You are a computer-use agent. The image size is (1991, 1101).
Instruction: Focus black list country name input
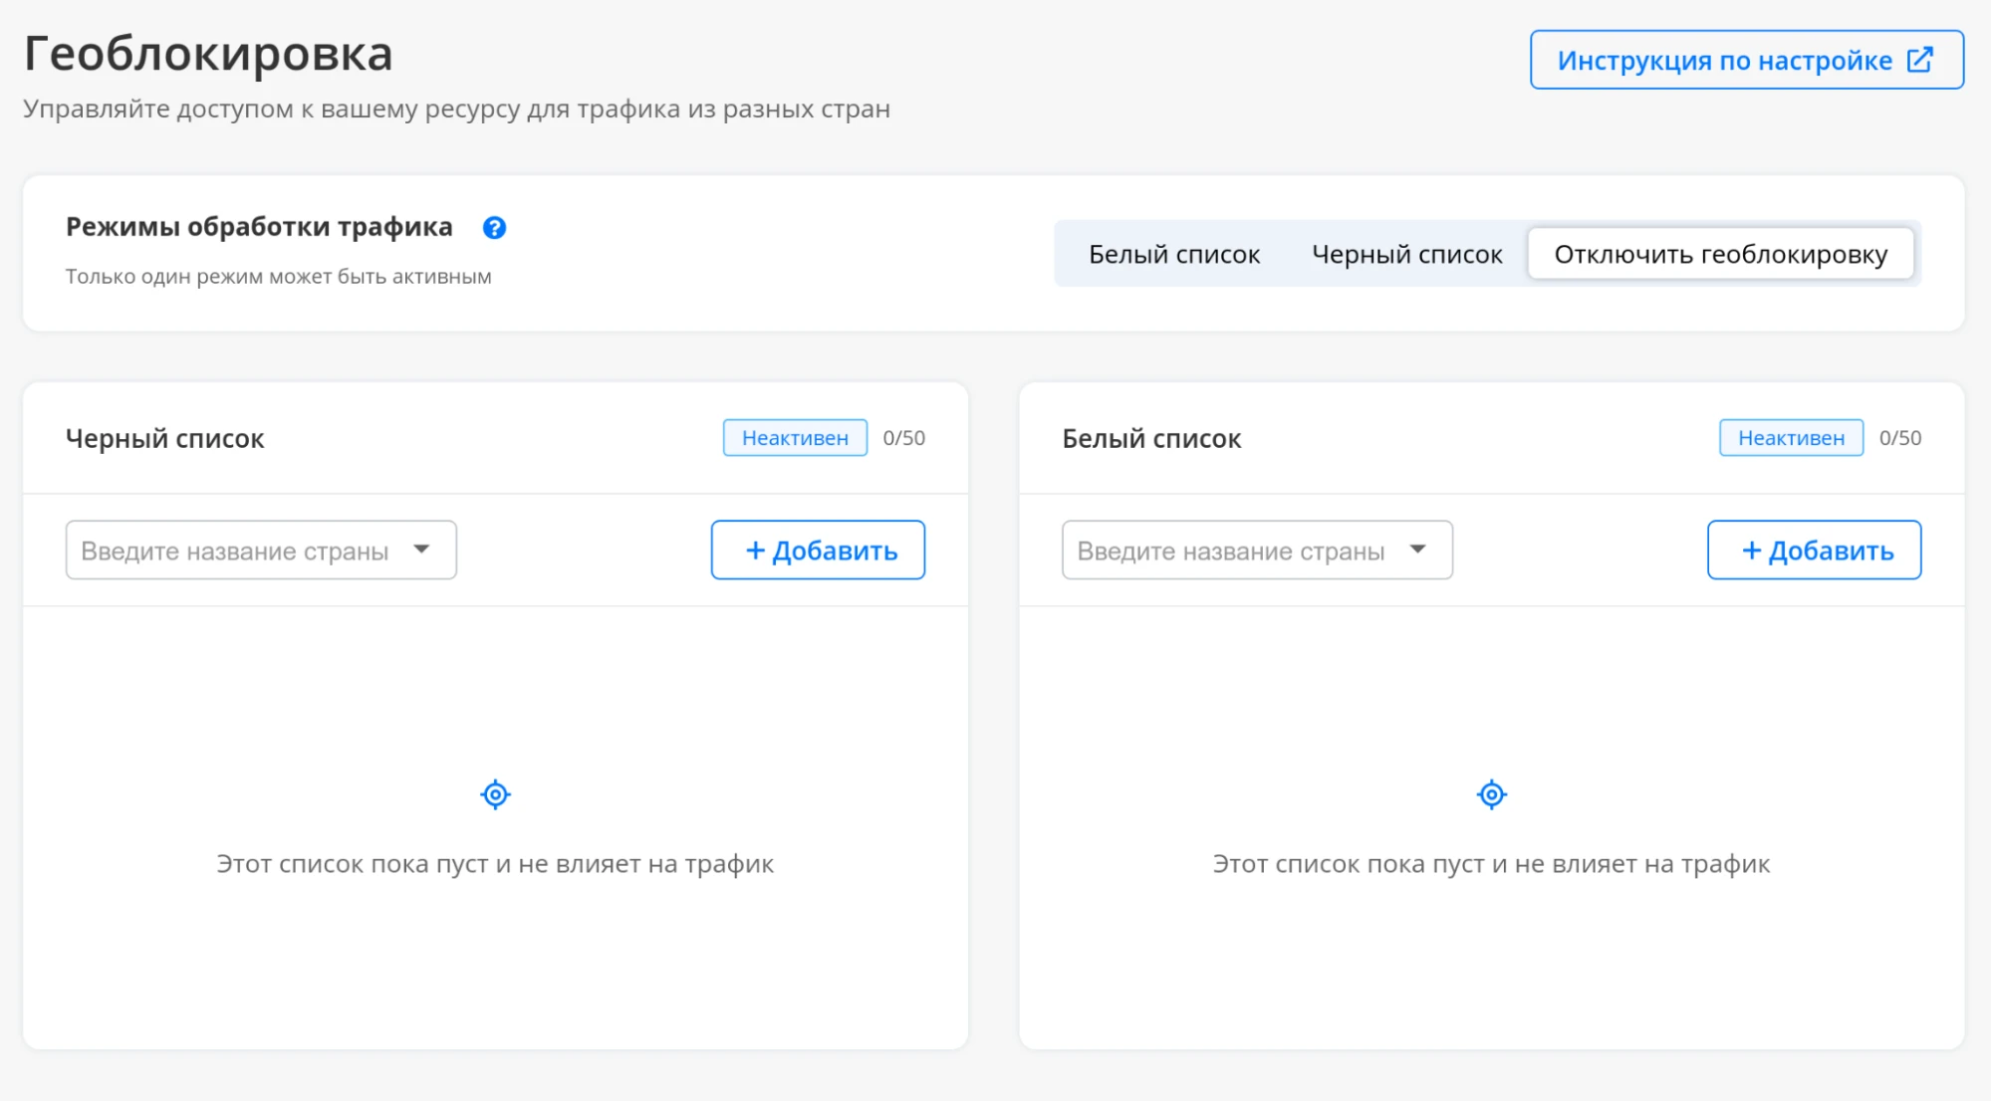tap(235, 550)
